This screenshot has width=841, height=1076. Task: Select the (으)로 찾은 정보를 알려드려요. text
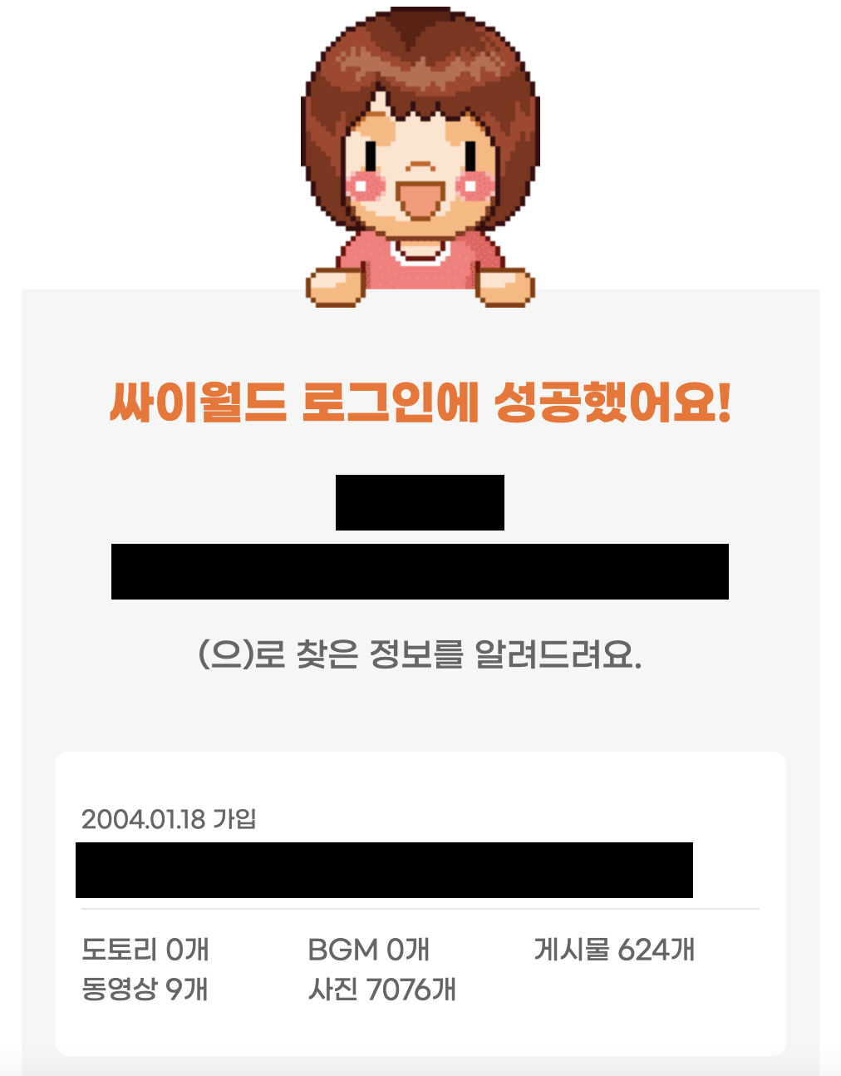coord(420,655)
